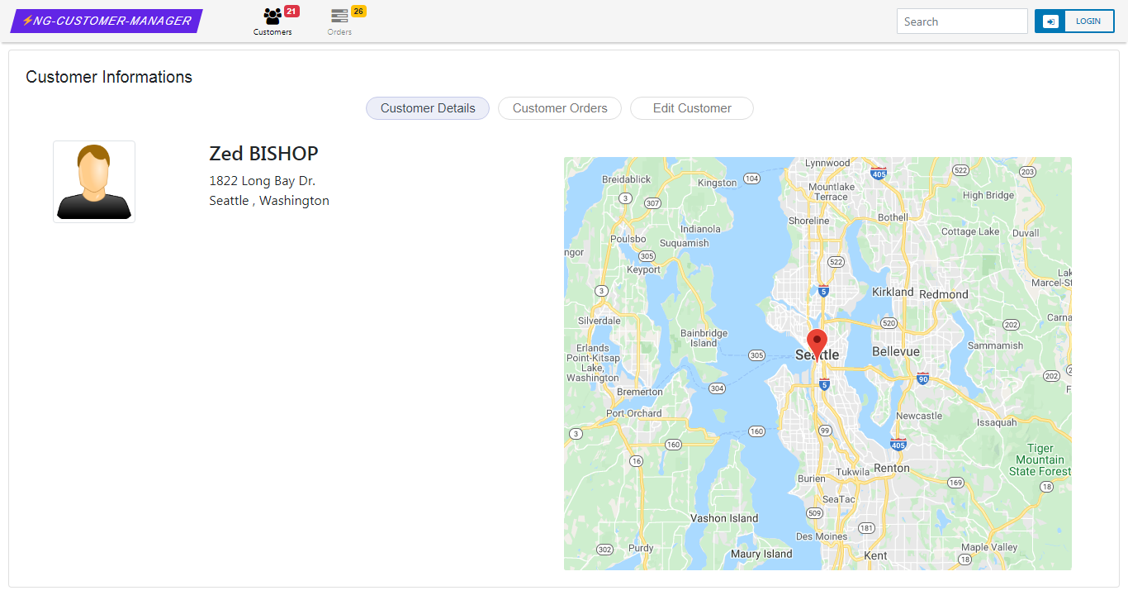Click Shoreline on the map
The height and width of the screenshot is (600, 1128).
pyautogui.click(x=808, y=221)
